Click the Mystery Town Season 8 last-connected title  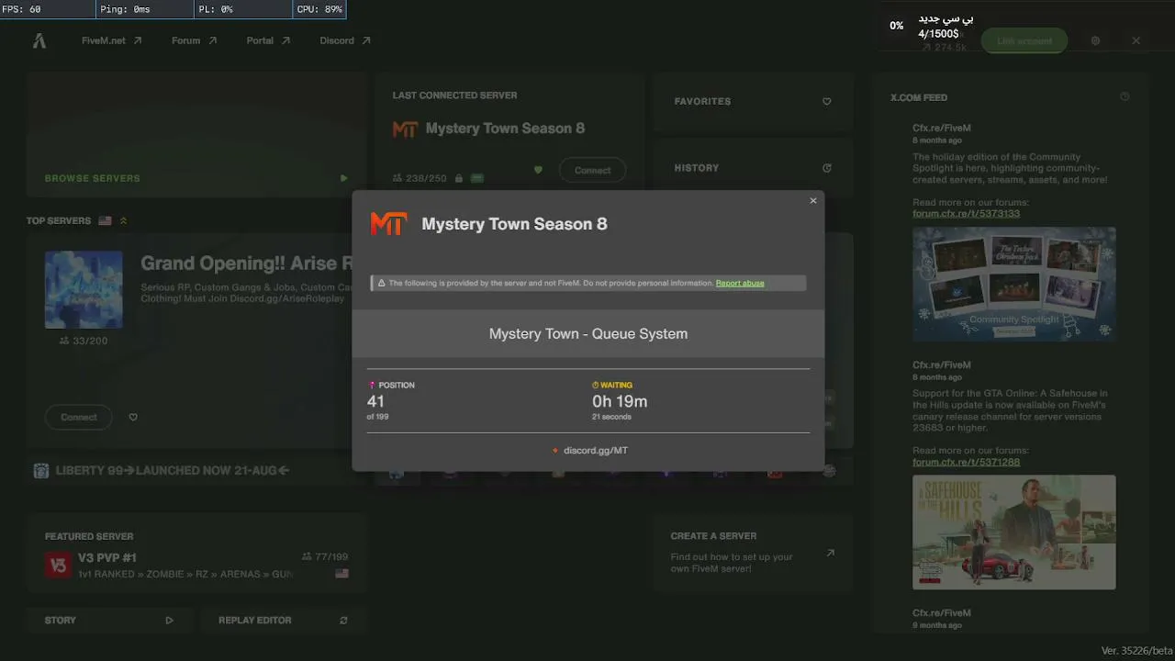pyautogui.click(x=505, y=129)
